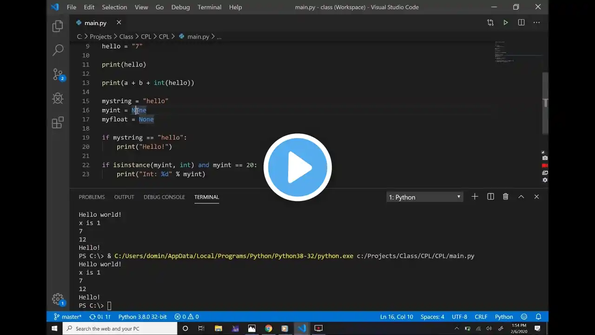Play the video with the big play button
Screen dimensions: 595x335
click(297, 167)
